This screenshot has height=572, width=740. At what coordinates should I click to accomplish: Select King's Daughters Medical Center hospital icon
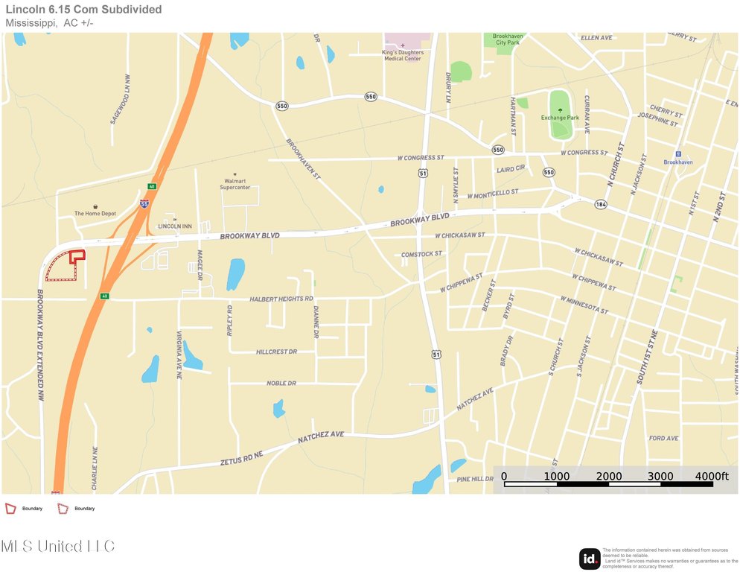(403, 45)
